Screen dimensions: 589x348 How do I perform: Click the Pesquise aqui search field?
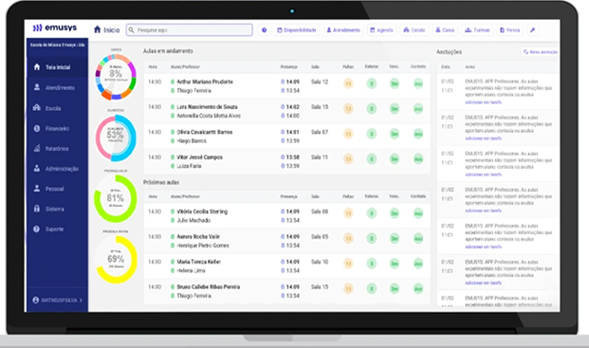click(190, 30)
